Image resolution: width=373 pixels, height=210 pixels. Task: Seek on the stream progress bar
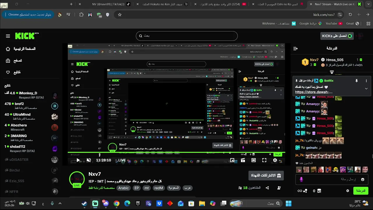(177, 153)
